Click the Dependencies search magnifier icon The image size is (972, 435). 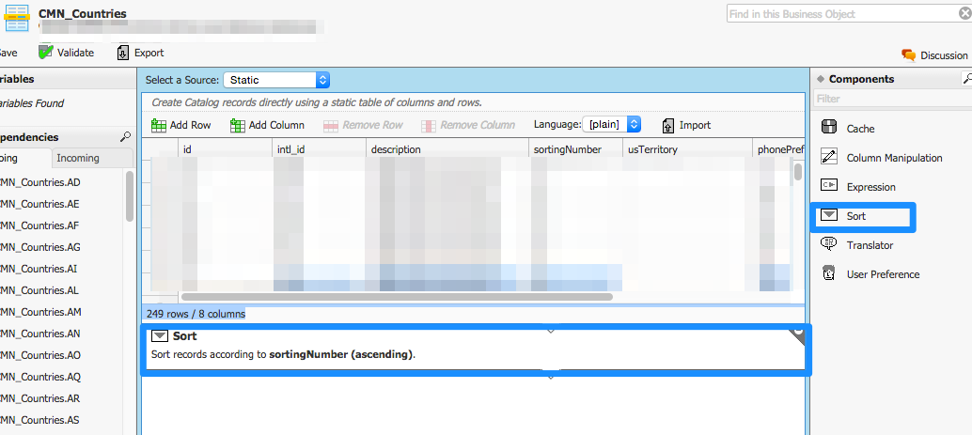click(125, 137)
